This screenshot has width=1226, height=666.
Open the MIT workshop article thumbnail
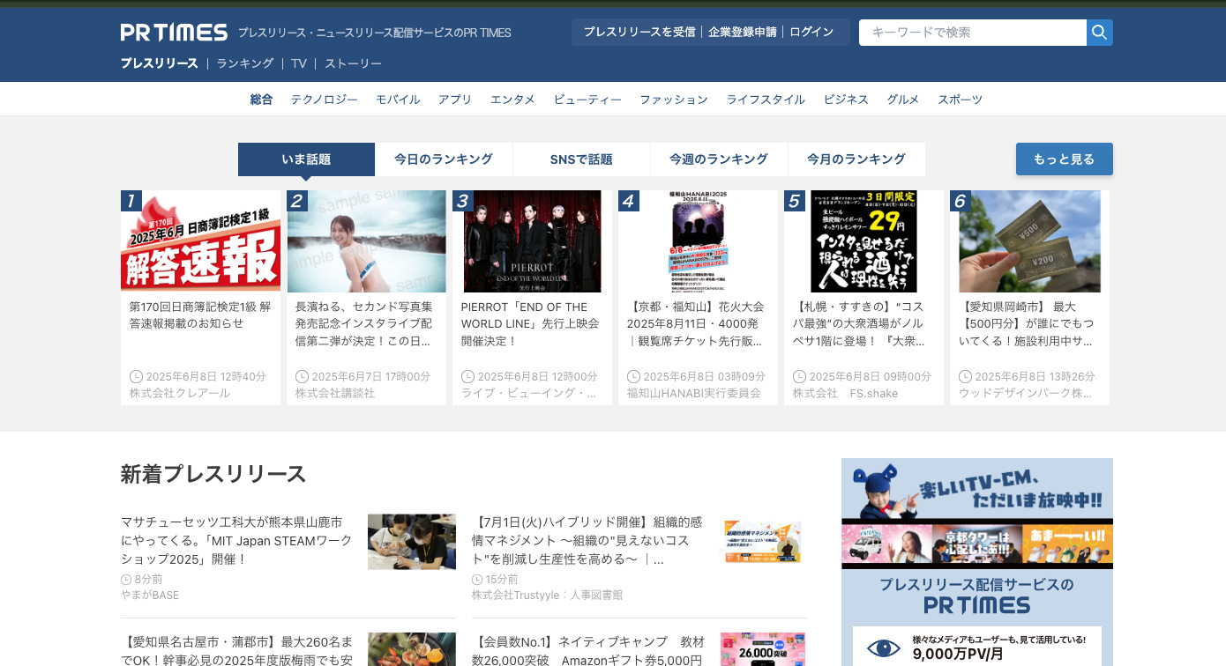412,542
